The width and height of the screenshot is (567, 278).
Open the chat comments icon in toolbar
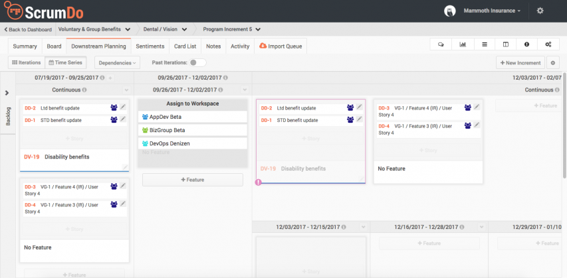(x=441, y=45)
